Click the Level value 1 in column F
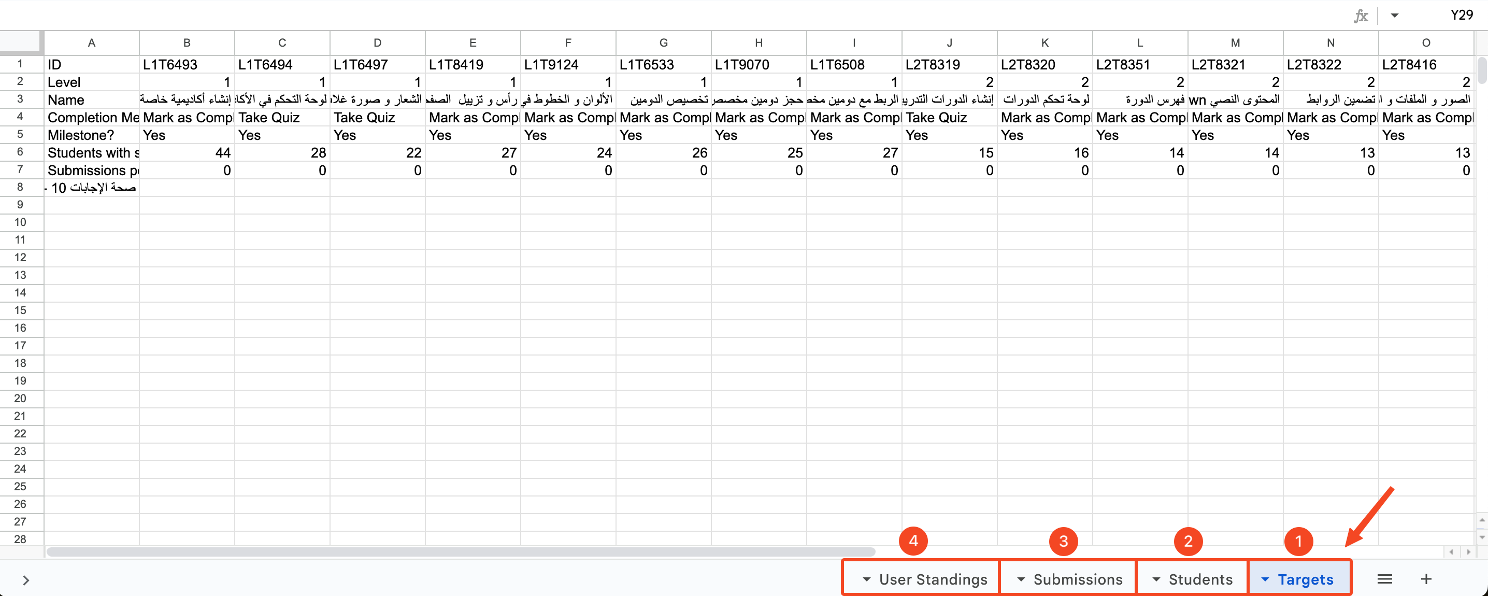Image resolution: width=1488 pixels, height=596 pixels. click(568, 82)
